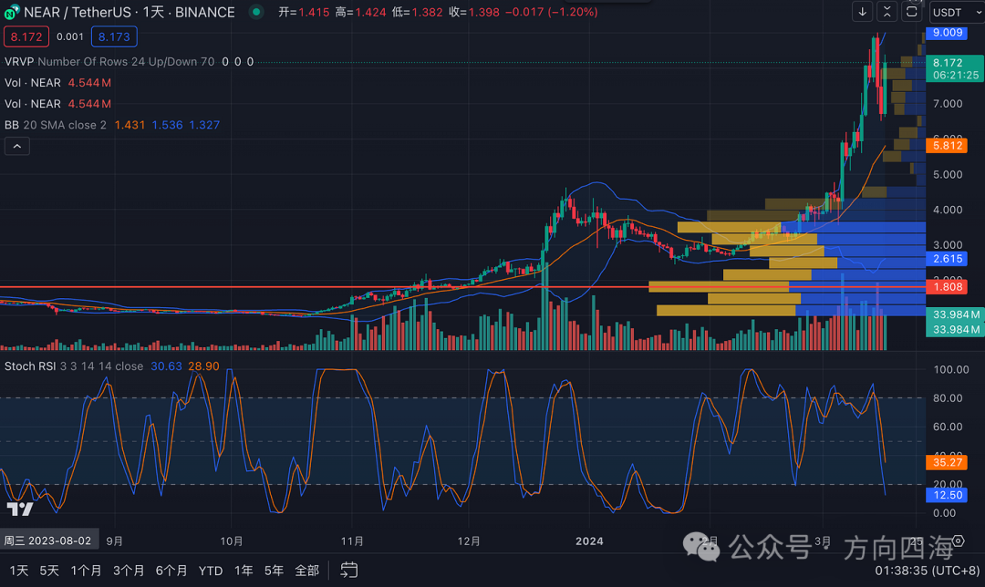The image size is (985, 587).
Task: Click the spread value 0.001
Action: tap(69, 37)
